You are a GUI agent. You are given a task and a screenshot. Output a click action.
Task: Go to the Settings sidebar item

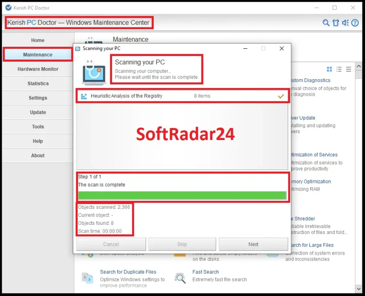pyautogui.click(x=37, y=98)
